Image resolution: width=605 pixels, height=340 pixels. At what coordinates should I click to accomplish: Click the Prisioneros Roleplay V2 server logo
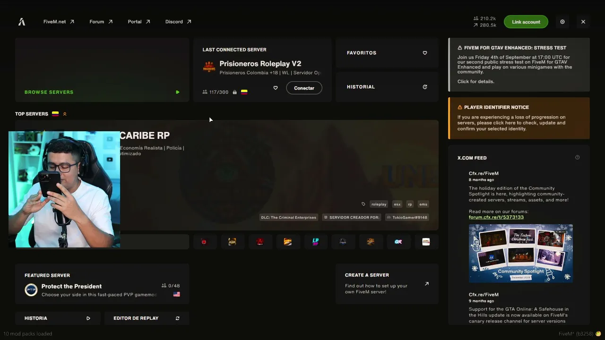pos(209,67)
